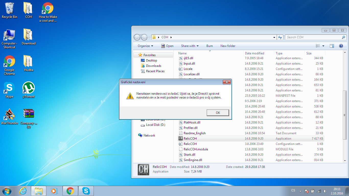The image size is (349, 196).
Task: Open the Recycle Bin desktop icon
Action: pyautogui.click(x=9, y=10)
